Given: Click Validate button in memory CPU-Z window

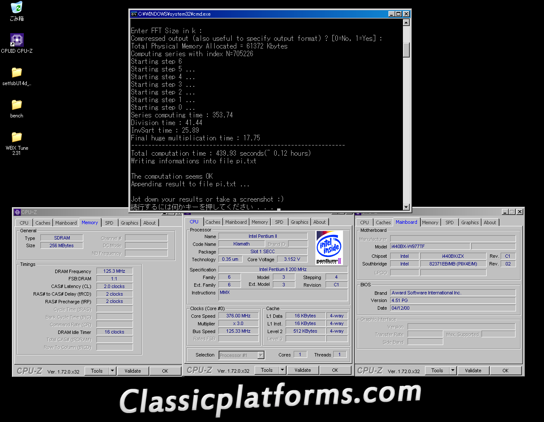Looking at the screenshot, I should tap(133, 371).
